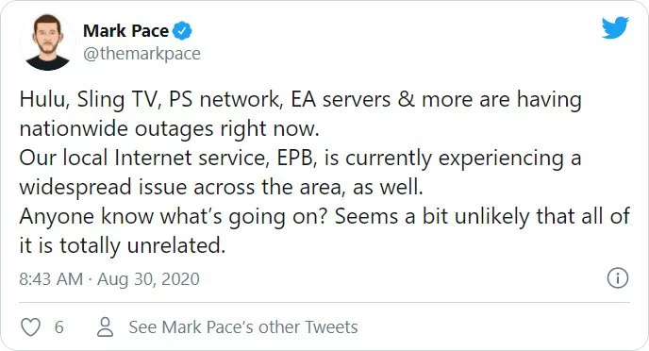The width and height of the screenshot is (649, 351).
Task: Open Mark Pace's avatar picture
Action: click(x=47, y=42)
